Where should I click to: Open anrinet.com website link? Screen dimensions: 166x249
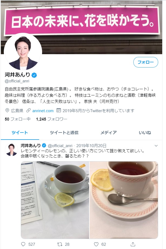click(43, 111)
